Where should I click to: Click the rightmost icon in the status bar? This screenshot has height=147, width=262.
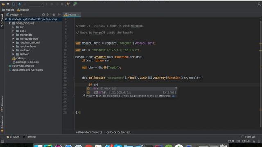pyautogui.click(x=259, y=141)
